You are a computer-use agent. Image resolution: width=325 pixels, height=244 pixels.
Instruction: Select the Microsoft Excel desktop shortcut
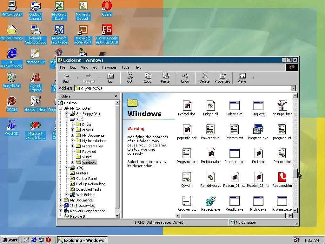[x=59, y=10]
